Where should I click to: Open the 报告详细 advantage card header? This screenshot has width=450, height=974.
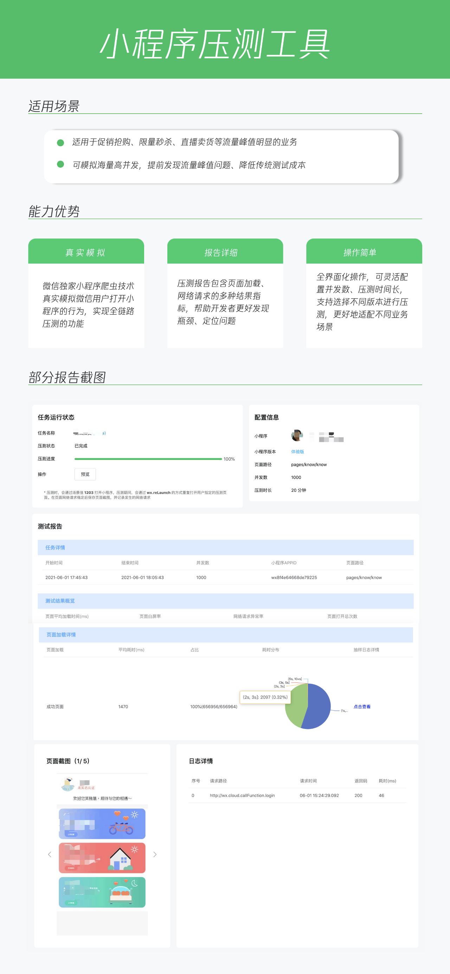[225, 251]
